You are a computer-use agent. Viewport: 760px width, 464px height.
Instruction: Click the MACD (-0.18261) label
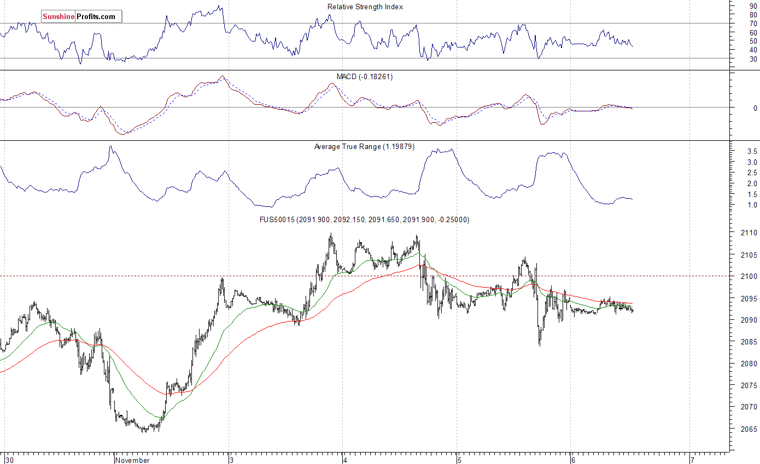click(x=365, y=76)
